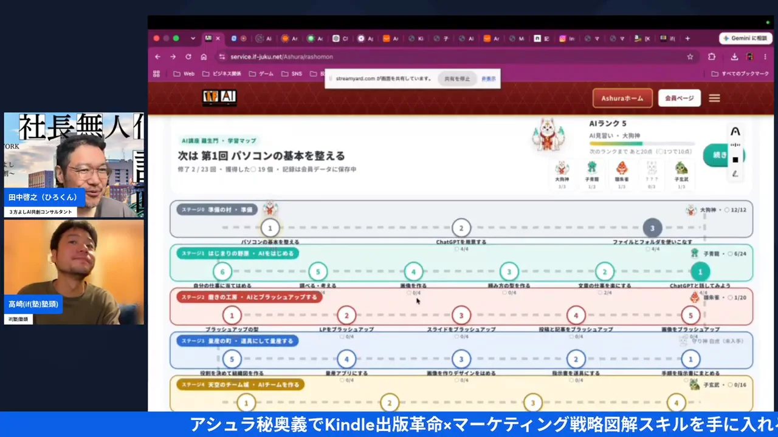Image resolution: width=778 pixels, height=437 pixels.
Task: Open the 会員ページ button
Action: click(x=679, y=98)
